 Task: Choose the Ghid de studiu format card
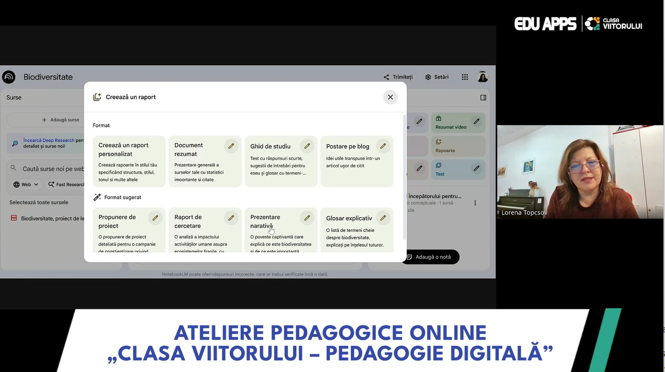click(x=281, y=161)
